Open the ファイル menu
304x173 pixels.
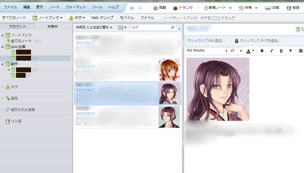pyautogui.click(x=10, y=7)
